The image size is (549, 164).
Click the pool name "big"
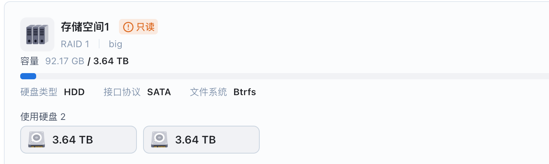tap(115, 44)
